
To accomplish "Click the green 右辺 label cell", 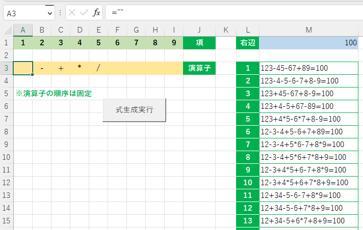I will [x=248, y=43].
